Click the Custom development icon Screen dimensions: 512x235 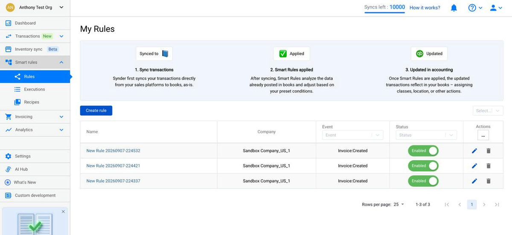coord(8,195)
